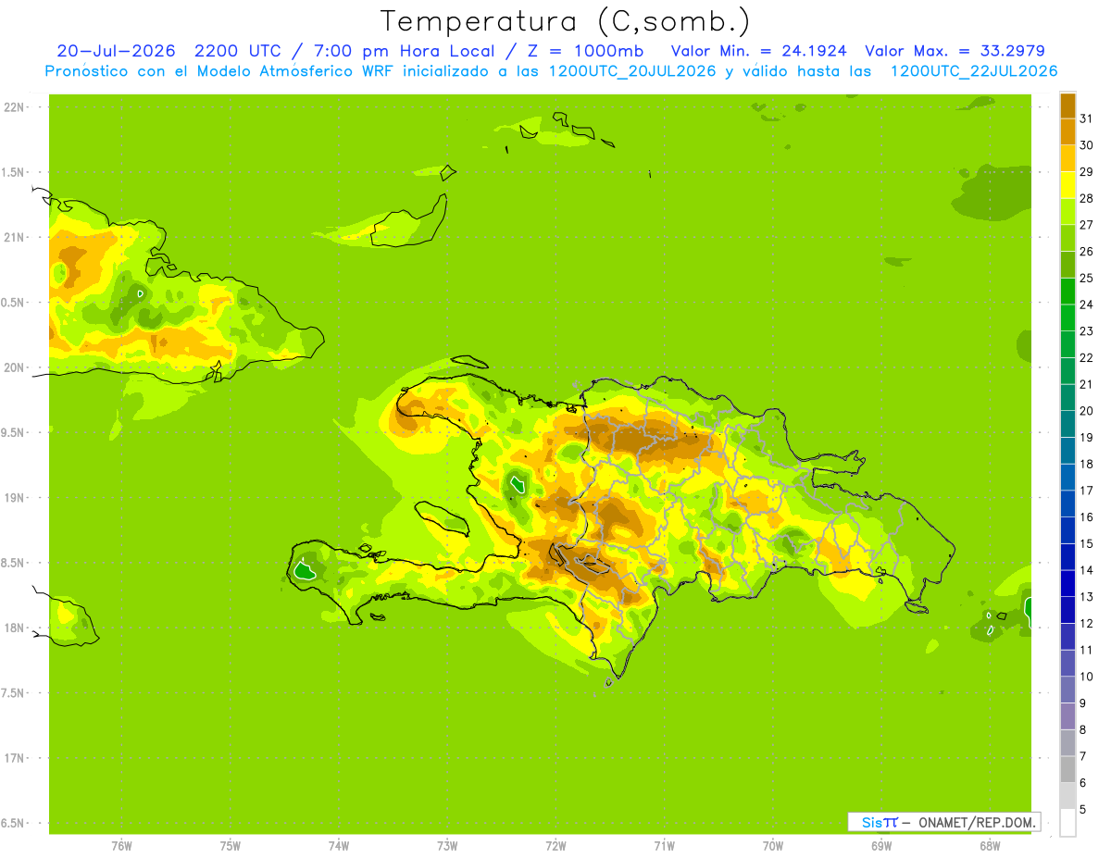This screenshot has height=858, width=1111.
Task: Click the "76W" longitude axis label
Action: tap(121, 846)
